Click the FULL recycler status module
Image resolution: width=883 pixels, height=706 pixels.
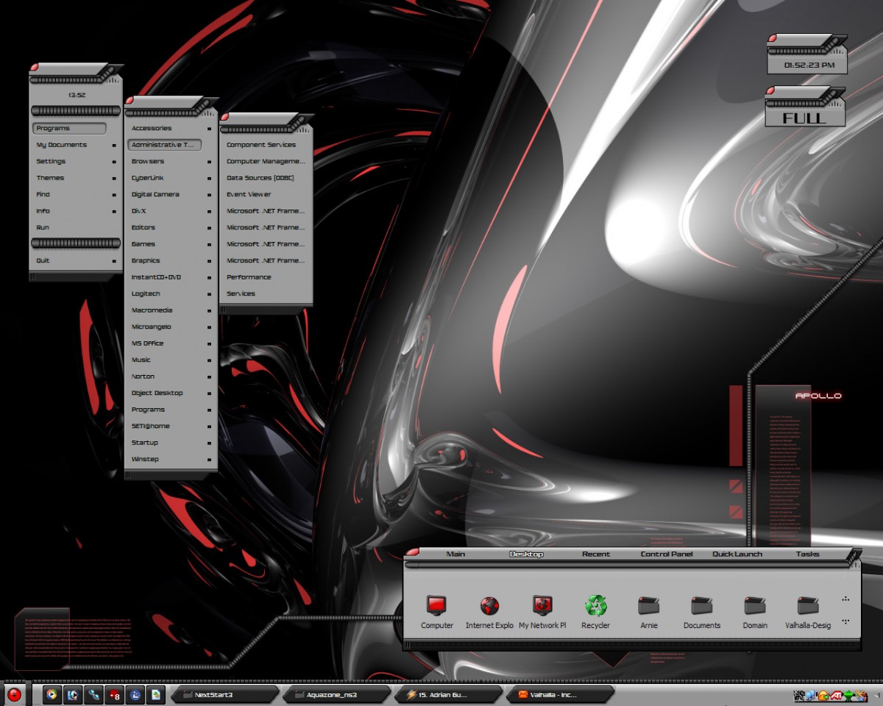805,118
